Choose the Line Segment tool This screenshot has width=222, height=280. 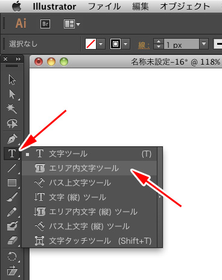[x=12, y=168]
